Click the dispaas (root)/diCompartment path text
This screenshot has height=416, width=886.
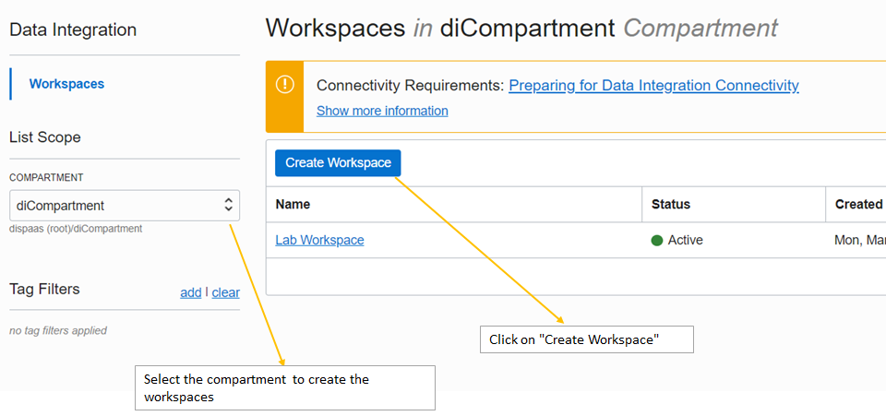click(x=76, y=229)
